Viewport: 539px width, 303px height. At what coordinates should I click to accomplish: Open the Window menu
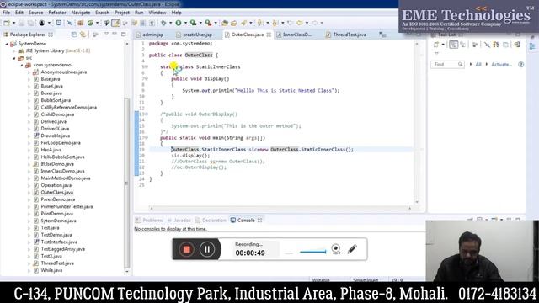pos(157,13)
